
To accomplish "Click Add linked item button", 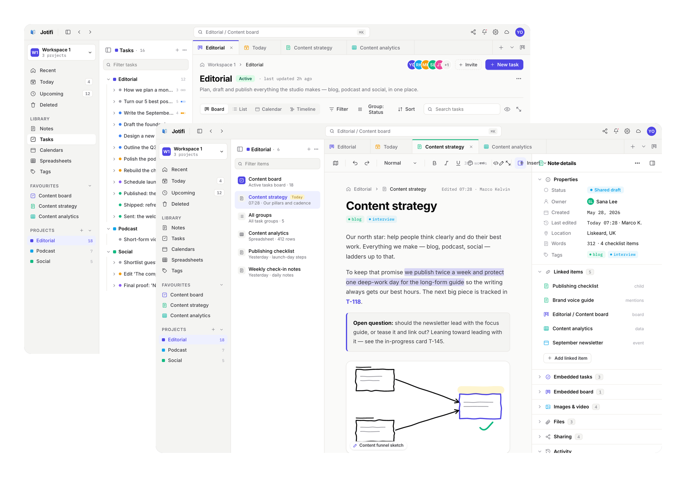I will coord(567,358).
